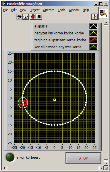Open context help question mark icon
This screenshot has height=172, width=110.
point(94,17)
